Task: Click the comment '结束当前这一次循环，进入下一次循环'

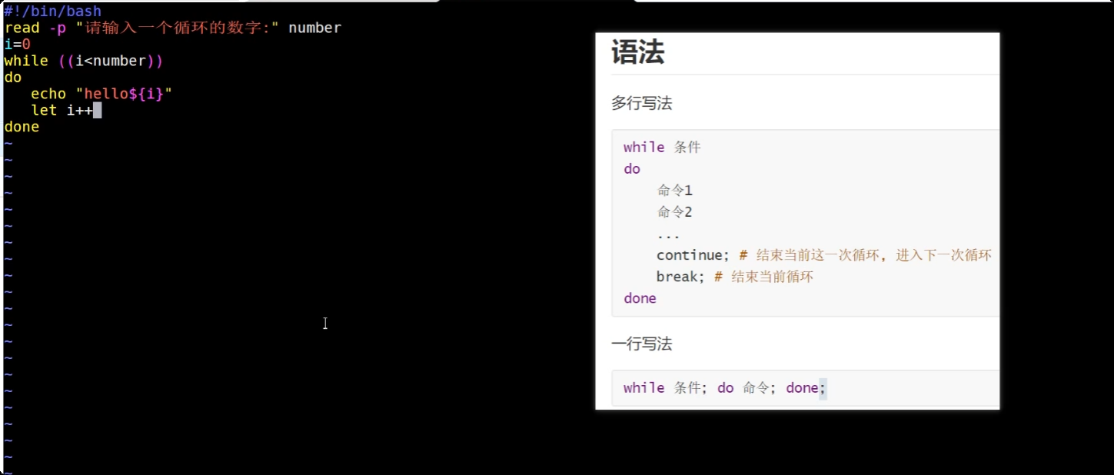Action: [874, 255]
